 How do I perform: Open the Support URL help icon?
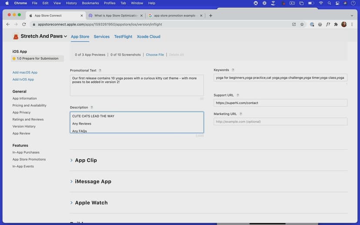(238, 95)
